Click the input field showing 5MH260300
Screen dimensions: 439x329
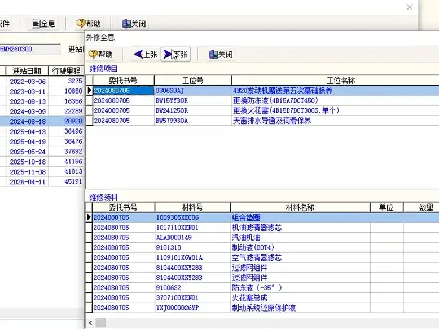(30, 50)
